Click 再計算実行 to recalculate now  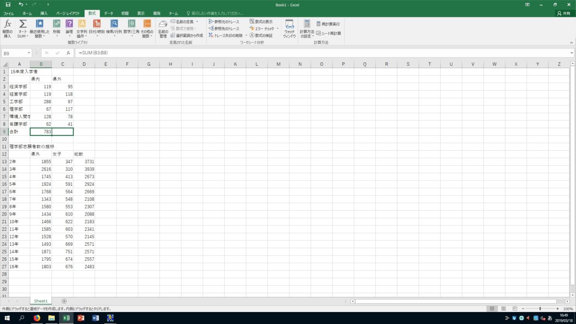328,24
